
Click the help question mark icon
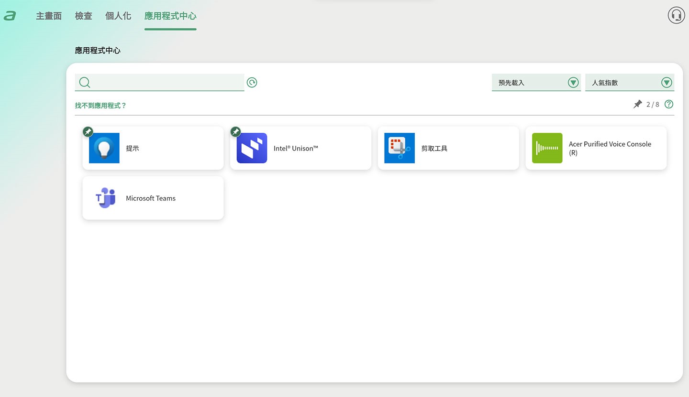tap(669, 104)
